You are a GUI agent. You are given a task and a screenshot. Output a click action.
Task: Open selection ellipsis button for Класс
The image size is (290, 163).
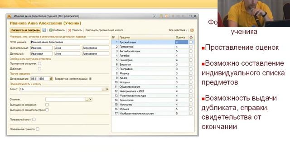tap(104, 89)
